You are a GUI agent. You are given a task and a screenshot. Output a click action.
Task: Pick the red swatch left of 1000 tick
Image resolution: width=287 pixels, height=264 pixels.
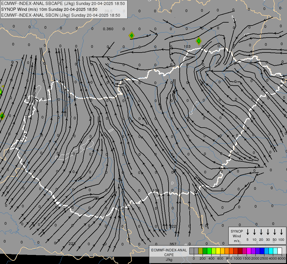coord(236,251)
